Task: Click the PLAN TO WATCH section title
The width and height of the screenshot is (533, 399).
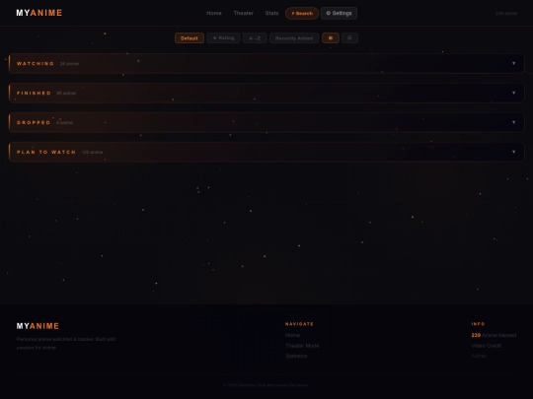Action: tap(46, 152)
